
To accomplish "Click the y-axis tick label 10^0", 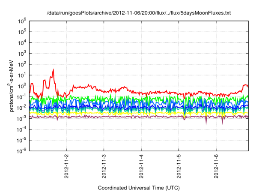I will click(x=22, y=87).
